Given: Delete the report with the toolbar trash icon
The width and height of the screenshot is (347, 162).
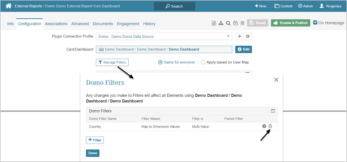Looking at the screenshot, I should [242, 23].
